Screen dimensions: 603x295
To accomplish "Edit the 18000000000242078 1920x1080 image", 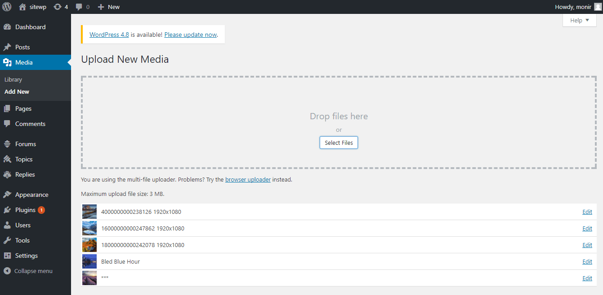I will (587, 245).
